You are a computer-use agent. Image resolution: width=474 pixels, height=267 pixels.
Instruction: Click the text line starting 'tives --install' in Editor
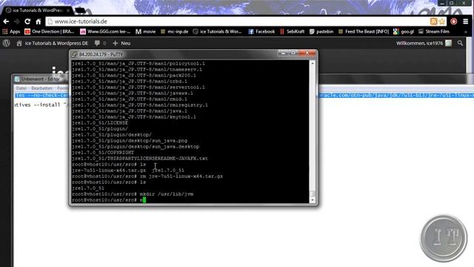[41, 105]
